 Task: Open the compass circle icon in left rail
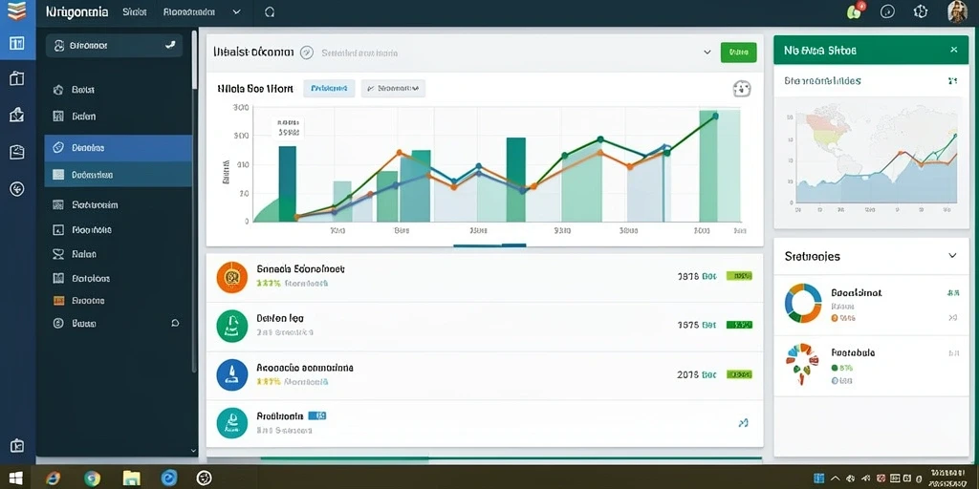pos(17,189)
